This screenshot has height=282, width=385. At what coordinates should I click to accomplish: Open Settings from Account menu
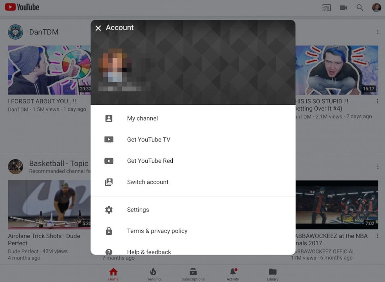point(193,210)
